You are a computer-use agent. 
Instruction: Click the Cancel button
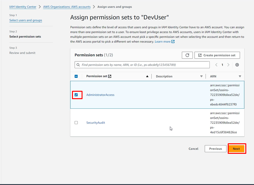(193, 149)
